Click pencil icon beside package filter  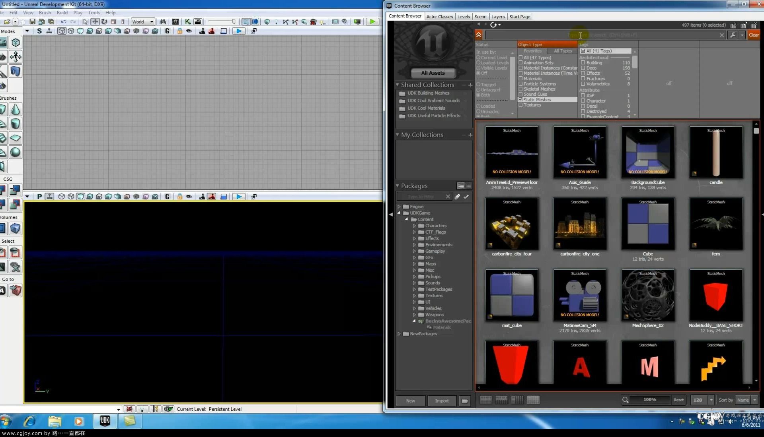[457, 197]
